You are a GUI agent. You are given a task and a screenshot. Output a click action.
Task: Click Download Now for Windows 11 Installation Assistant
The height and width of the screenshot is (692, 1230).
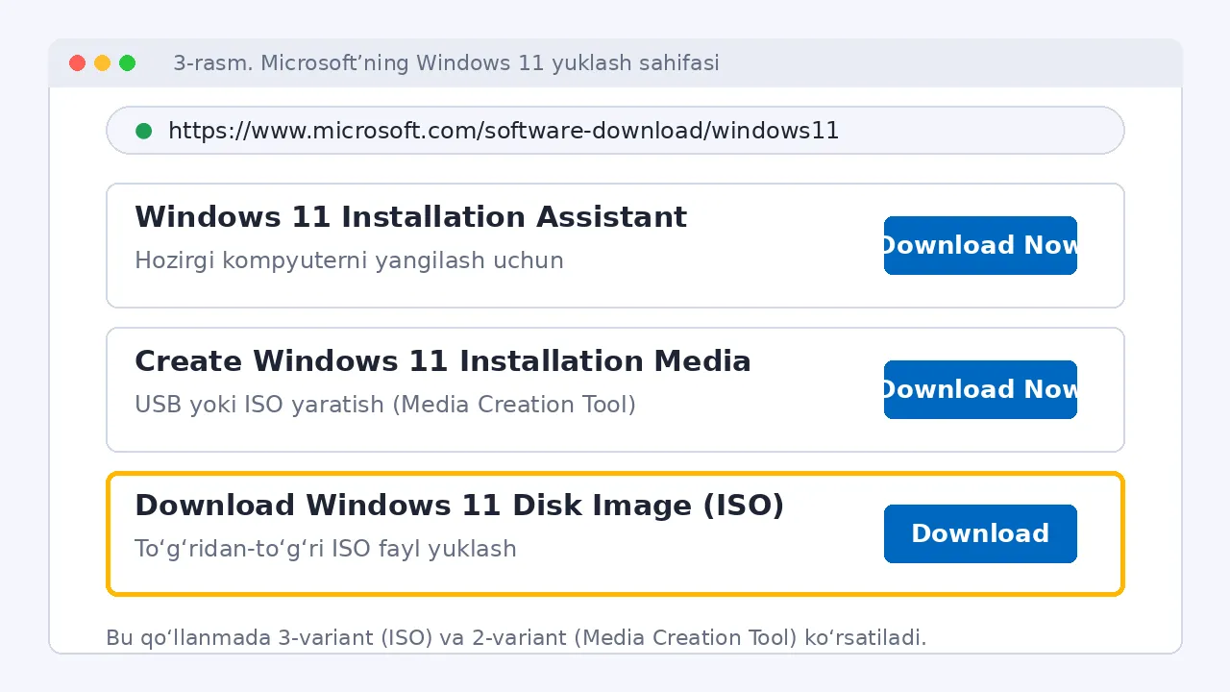pyautogui.click(x=980, y=245)
